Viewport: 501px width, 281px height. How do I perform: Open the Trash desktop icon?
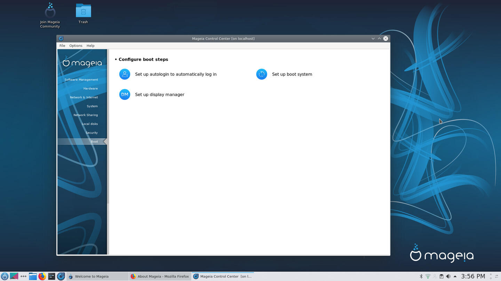83,14
